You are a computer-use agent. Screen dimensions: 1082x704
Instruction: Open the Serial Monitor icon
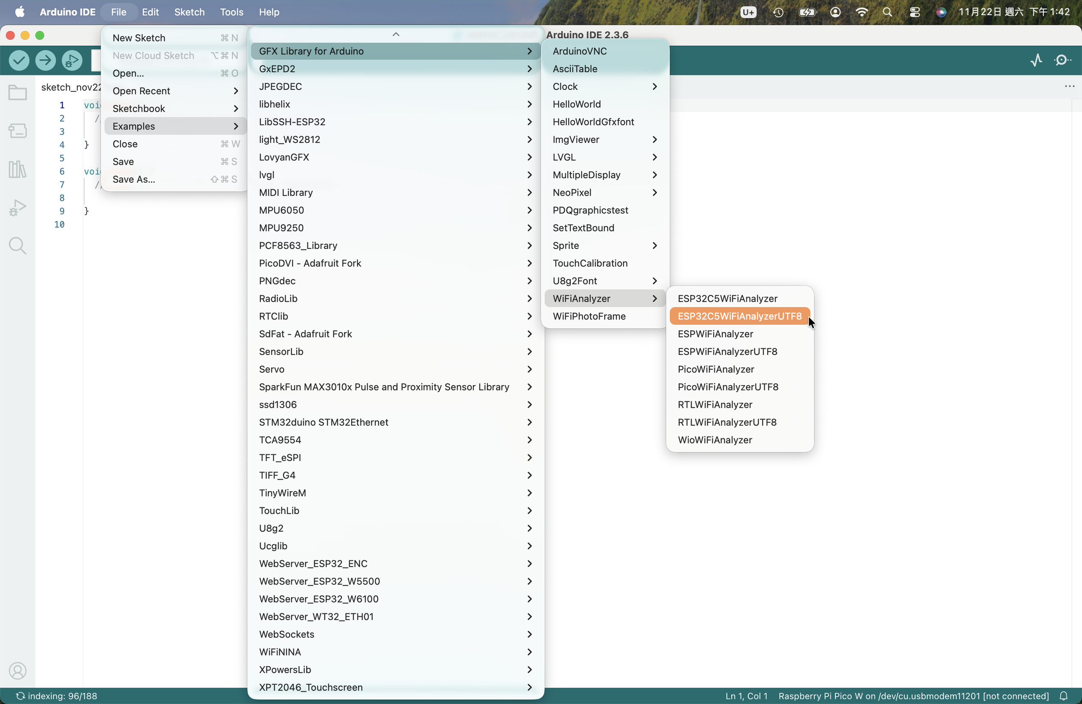(x=1063, y=60)
